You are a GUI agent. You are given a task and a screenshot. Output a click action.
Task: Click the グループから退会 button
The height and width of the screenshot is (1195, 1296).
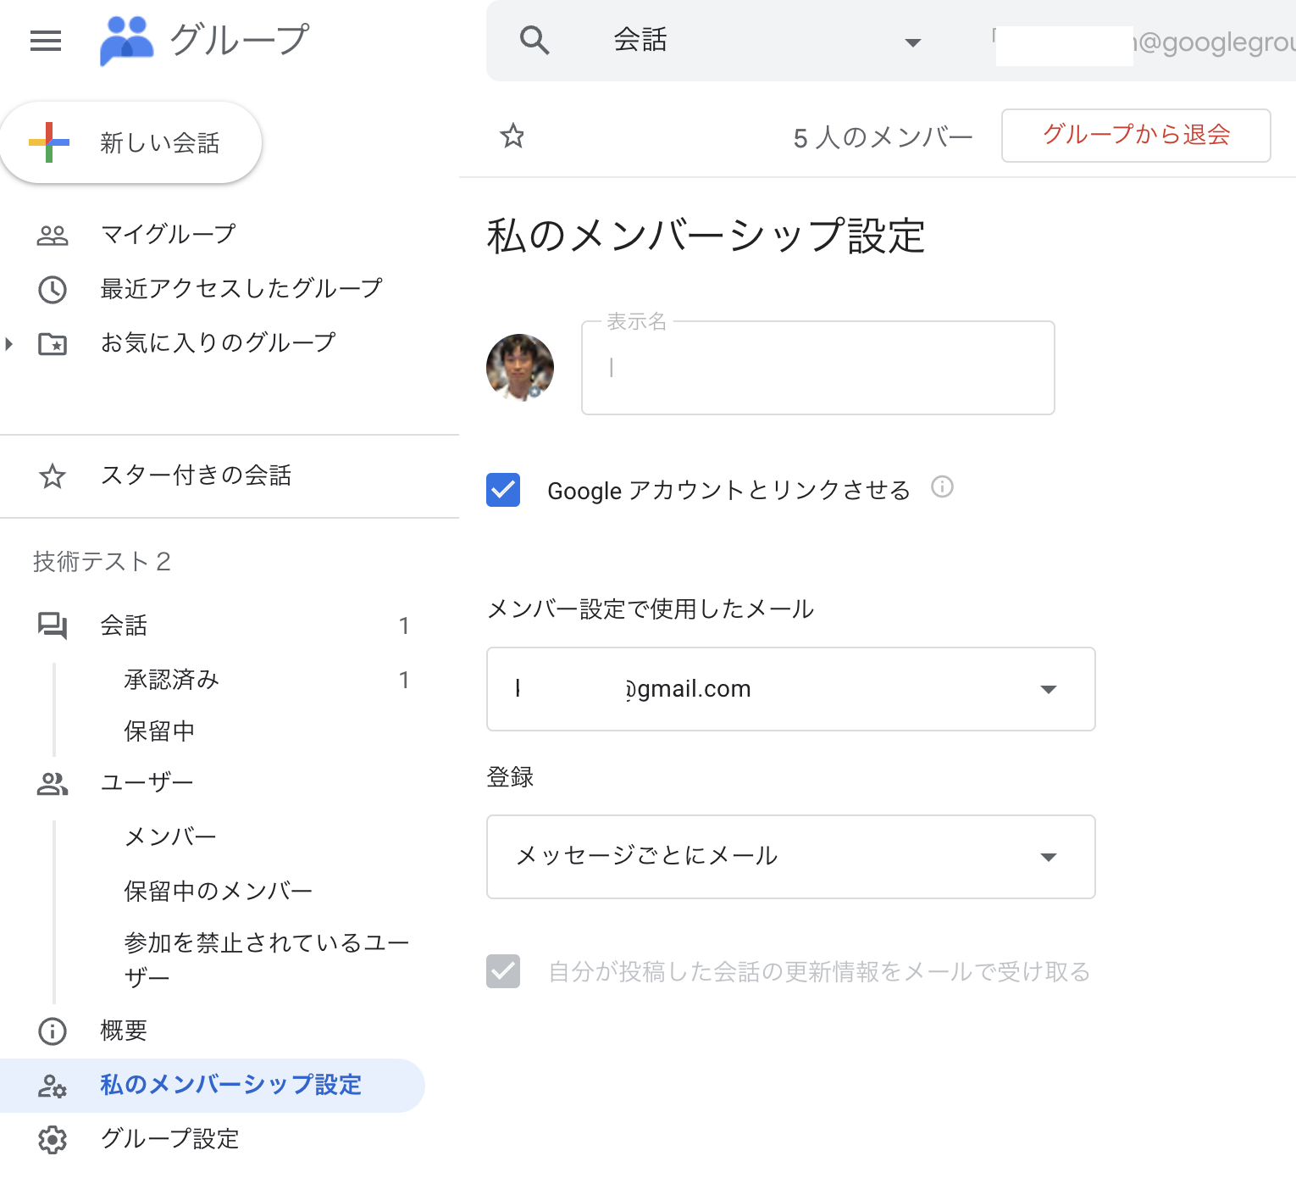pos(1135,136)
